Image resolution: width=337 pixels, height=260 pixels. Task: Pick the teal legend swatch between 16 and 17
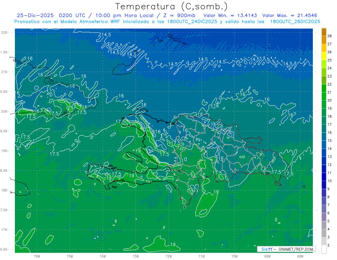324,128
